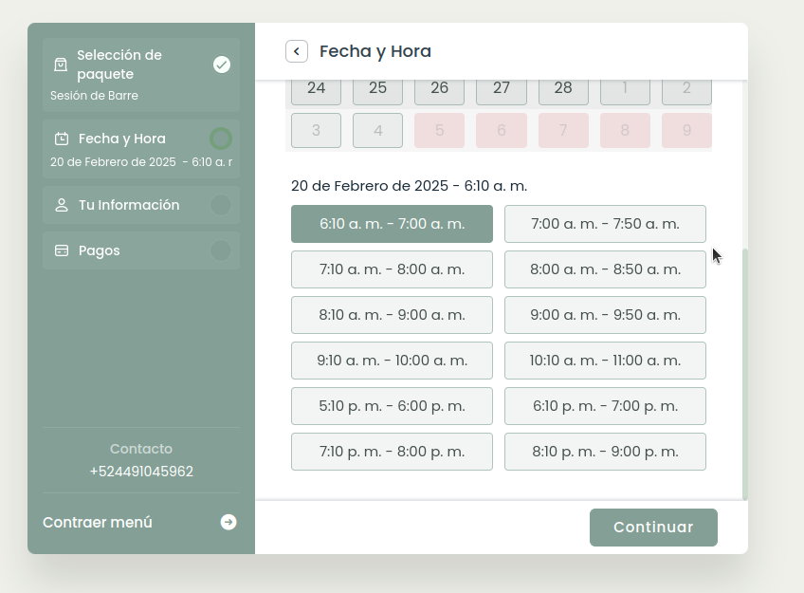Choose the 8:10 a. m. - 9:00 a. m. slot
Screen dimensions: 804x593
(392, 315)
